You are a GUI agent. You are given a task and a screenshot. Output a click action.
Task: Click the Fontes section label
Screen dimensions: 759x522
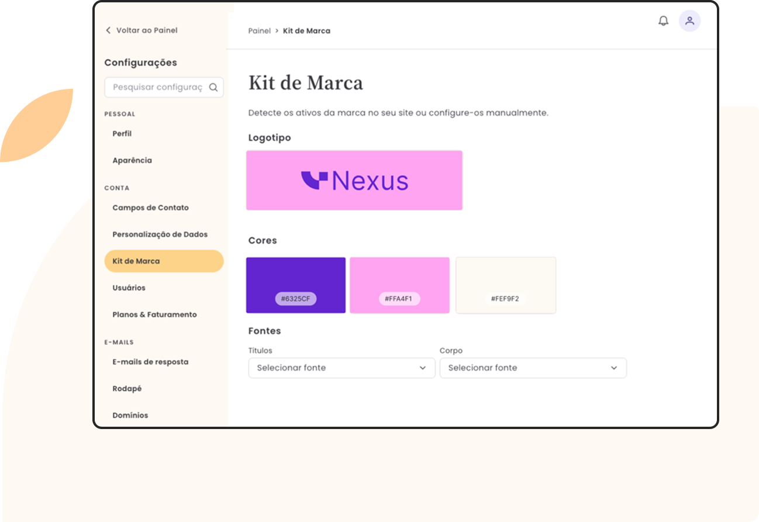click(265, 331)
